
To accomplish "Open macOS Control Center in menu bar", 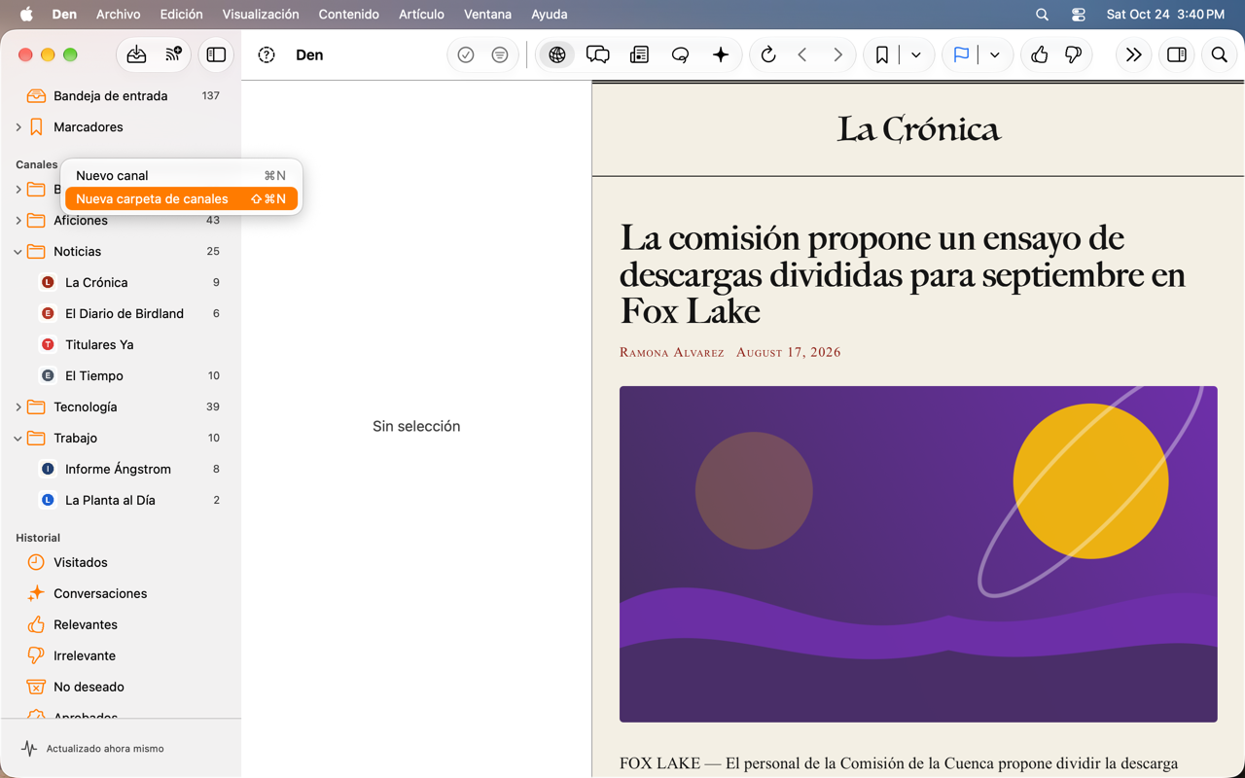I will [1078, 15].
